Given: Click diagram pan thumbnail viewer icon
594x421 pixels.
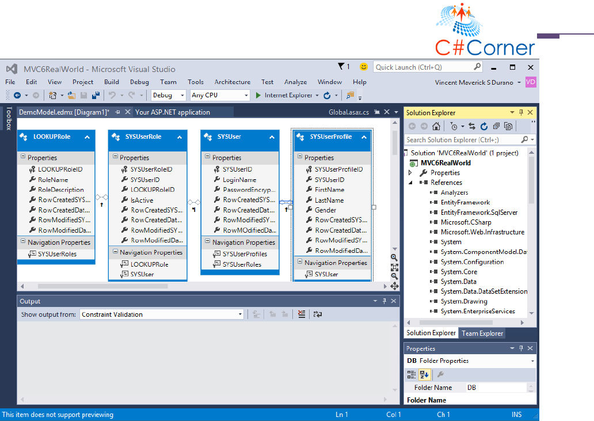Looking at the screenshot, I should [394, 286].
